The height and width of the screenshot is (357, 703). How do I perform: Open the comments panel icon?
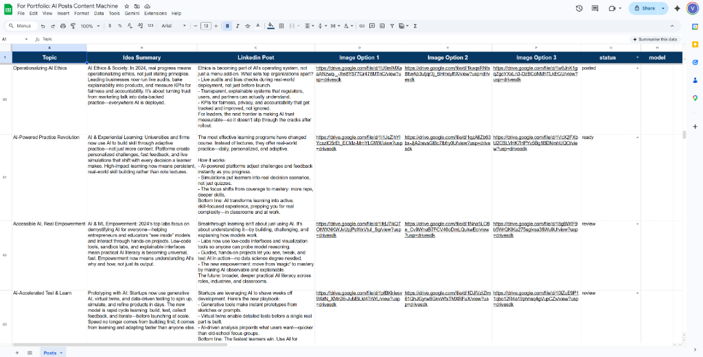click(595, 8)
